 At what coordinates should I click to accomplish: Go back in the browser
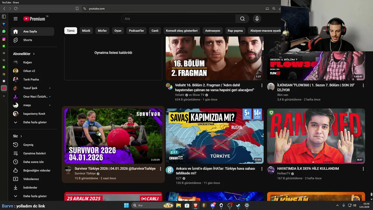[x=4, y=8]
